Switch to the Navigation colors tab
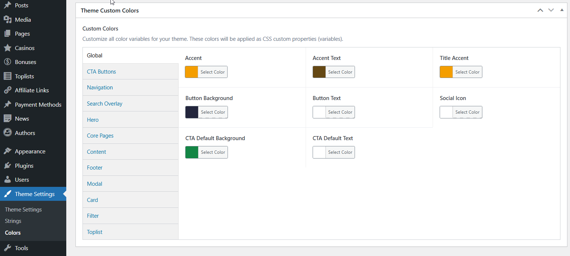 (x=100, y=87)
